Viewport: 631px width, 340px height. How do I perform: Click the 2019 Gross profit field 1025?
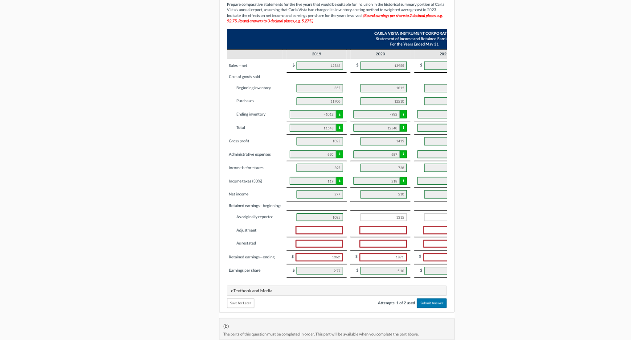click(320, 141)
